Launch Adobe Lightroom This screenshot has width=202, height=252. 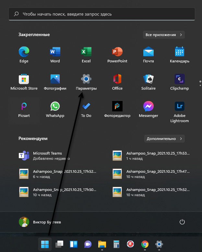(180, 112)
